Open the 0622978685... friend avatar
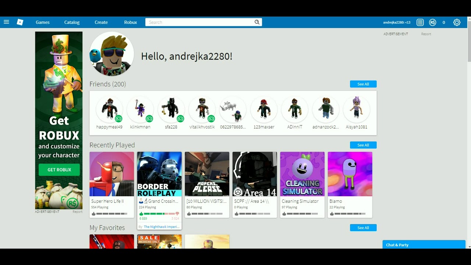The width and height of the screenshot is (471, 265). 233,109
